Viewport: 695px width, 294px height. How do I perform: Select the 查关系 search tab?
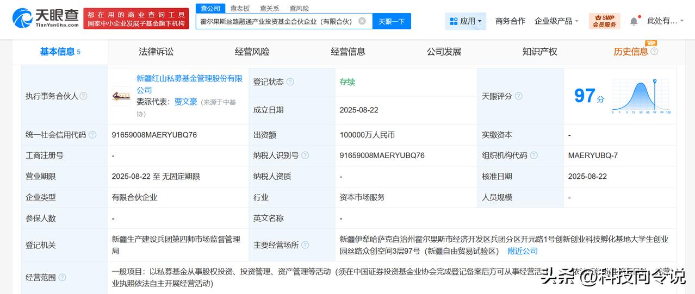point(269,8)
